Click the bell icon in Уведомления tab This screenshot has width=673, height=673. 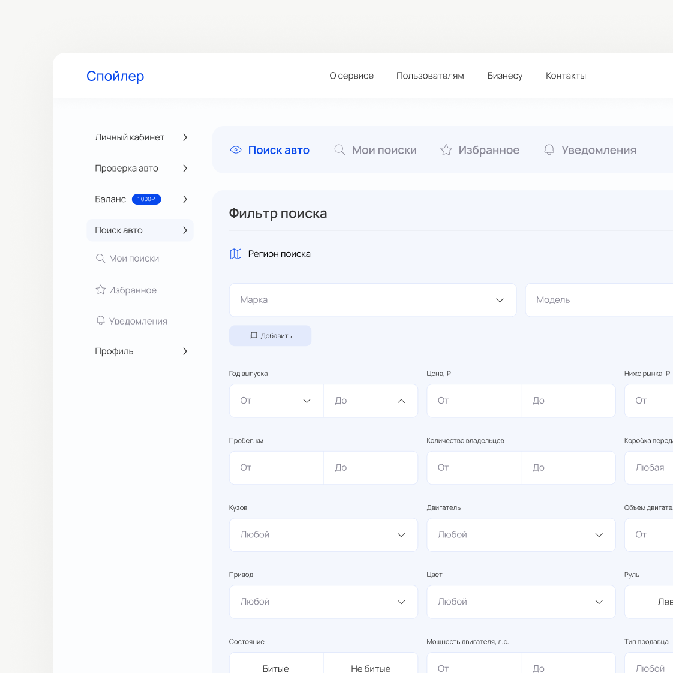(x=549, y=149)
